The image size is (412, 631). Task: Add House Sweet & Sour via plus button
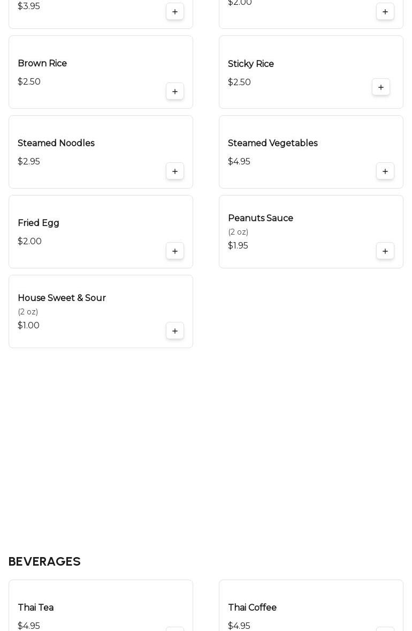point(175,331)
